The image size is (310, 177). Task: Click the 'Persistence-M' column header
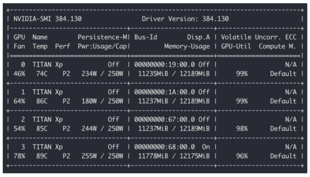click(x=103, y=37)
